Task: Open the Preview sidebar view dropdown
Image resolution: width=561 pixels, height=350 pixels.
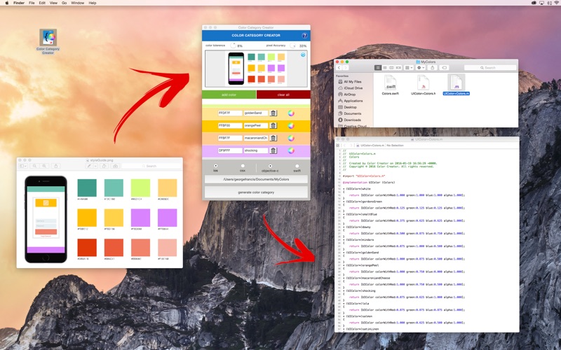Action: [23, 166]
